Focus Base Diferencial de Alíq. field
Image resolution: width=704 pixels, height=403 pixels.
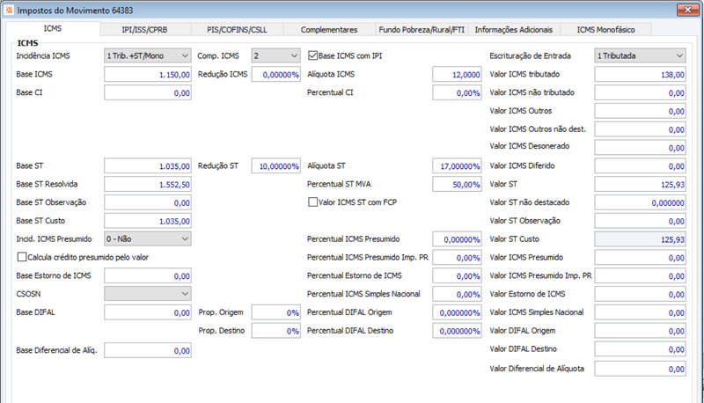point(148,350)
